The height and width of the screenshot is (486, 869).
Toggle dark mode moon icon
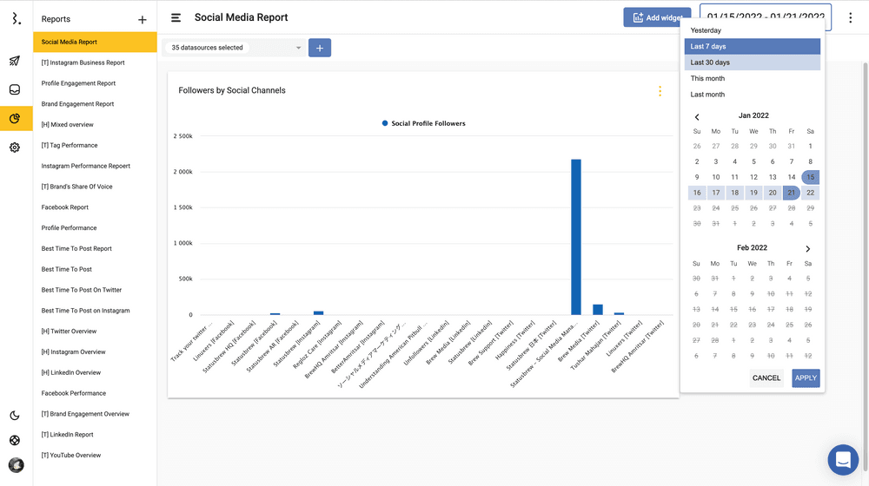(x=15, y=416)
